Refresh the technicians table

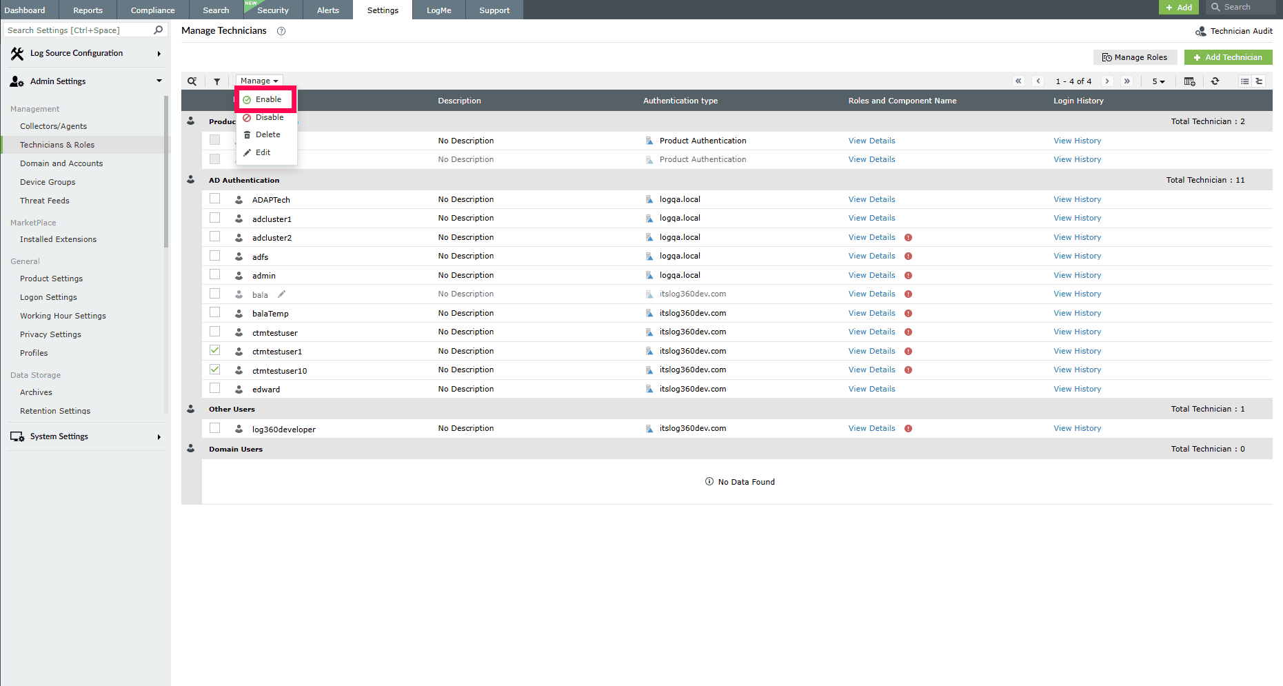coord(1215,81)
